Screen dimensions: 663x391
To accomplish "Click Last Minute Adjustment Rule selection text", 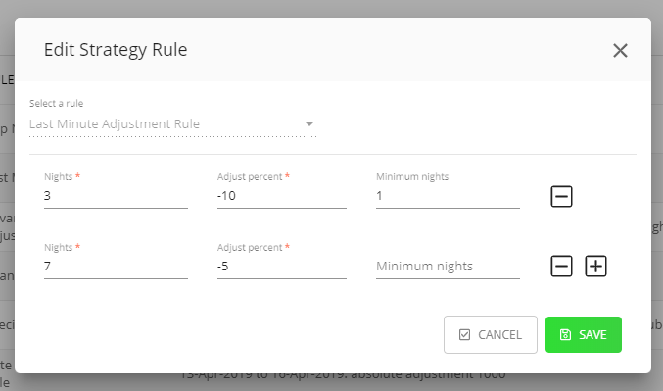I will pyautogui.click(x=115, y=124).
